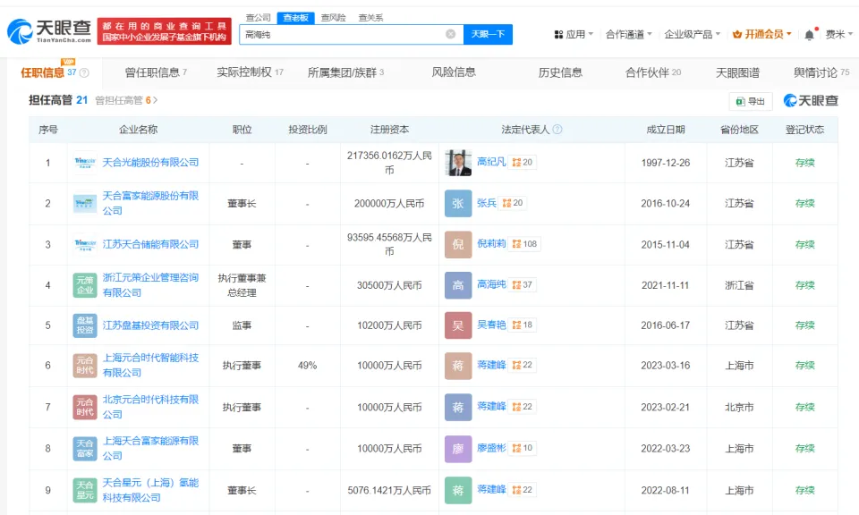
Task: Switch to the 实际控制权 tab
Action: pos(250,72)
